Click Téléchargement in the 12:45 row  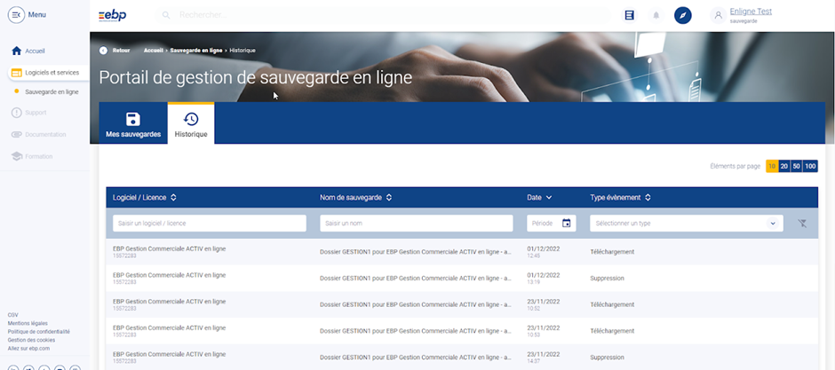point(612,251)
